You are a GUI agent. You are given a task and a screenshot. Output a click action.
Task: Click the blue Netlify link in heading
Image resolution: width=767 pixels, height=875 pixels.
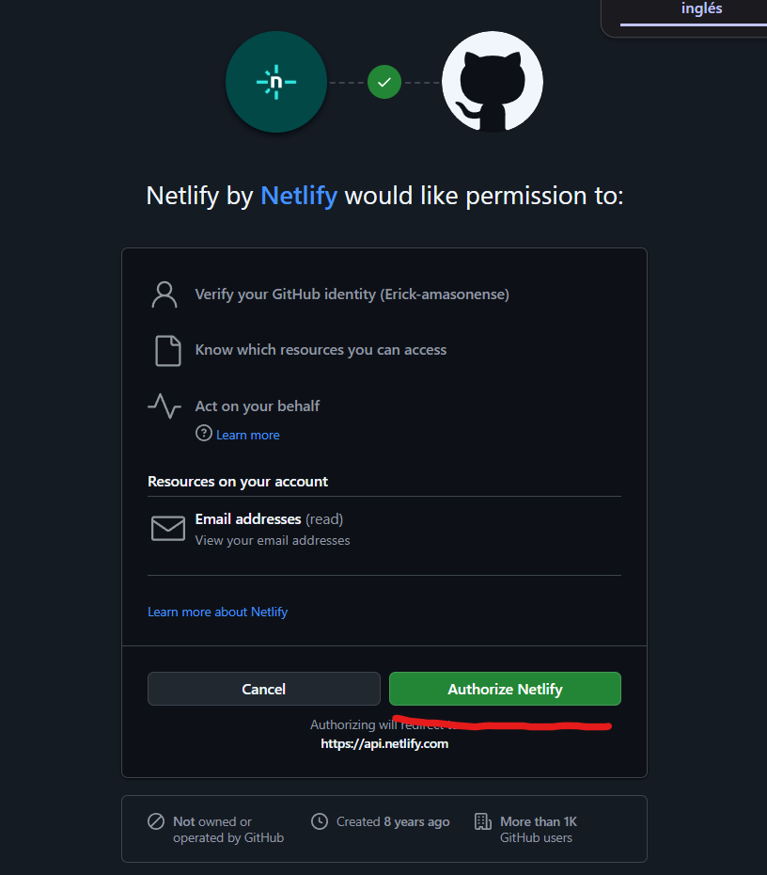click(298, 196)
